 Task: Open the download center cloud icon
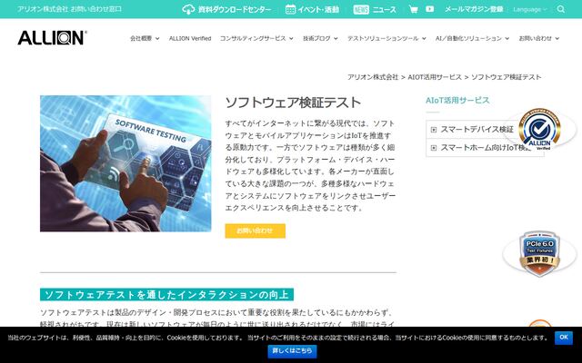click(188, 9)
